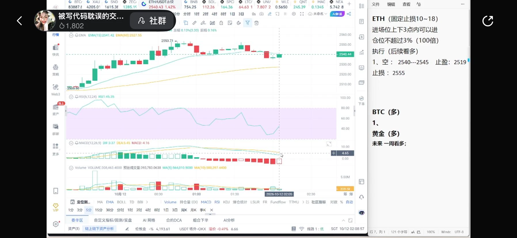Expand more main indicators arrow after BBI

[x=147, y=202]
